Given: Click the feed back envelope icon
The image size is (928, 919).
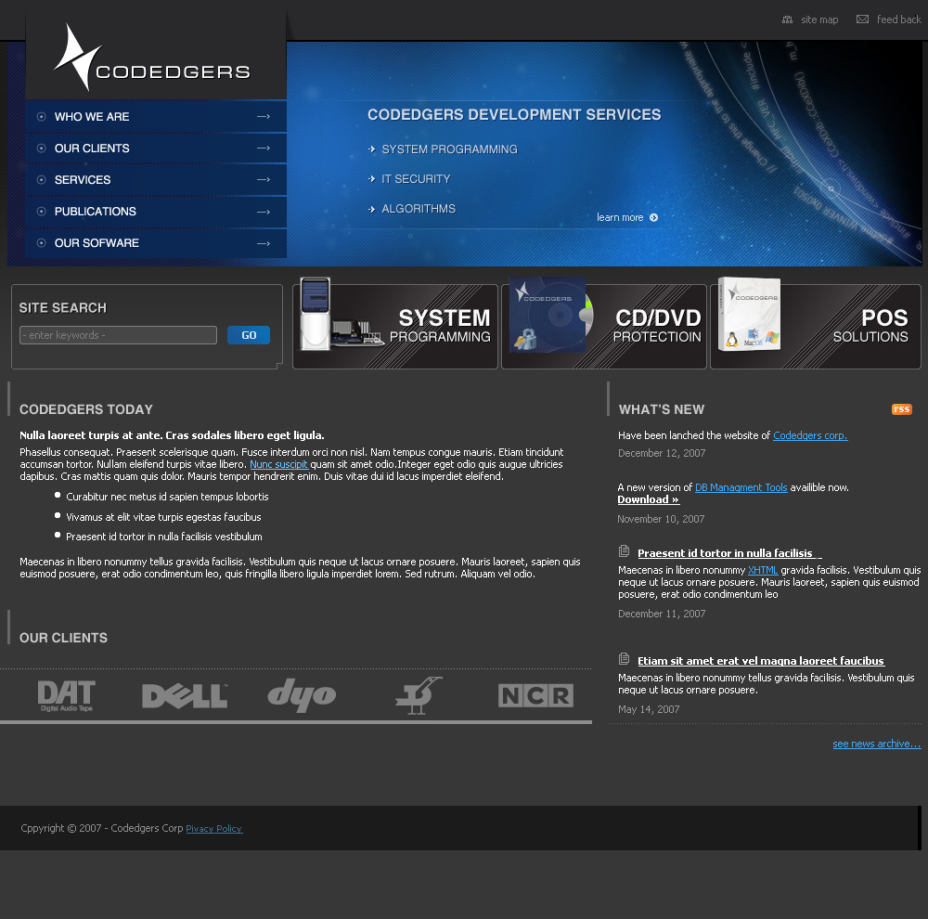Looking at the screenshot, I should tap(865, 19).
